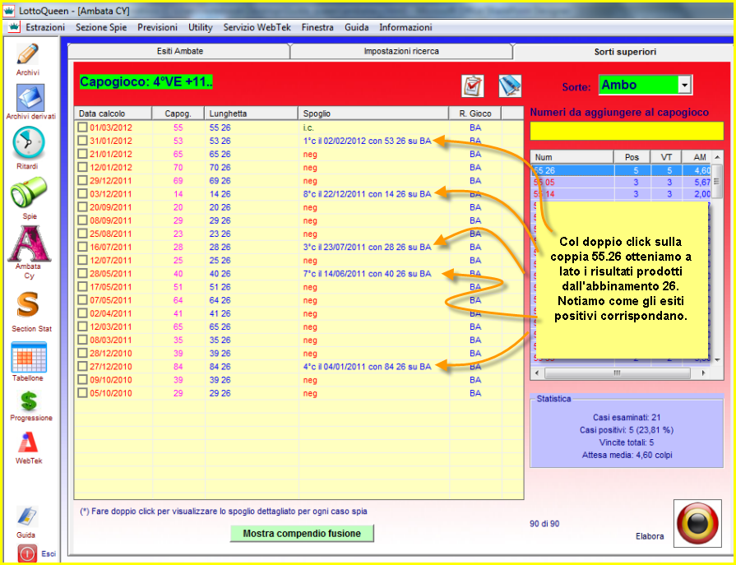This screenshot has height=565, width=736.
Task: Open Archivi derivati in sidebar
Action: (x=30, y=98)
